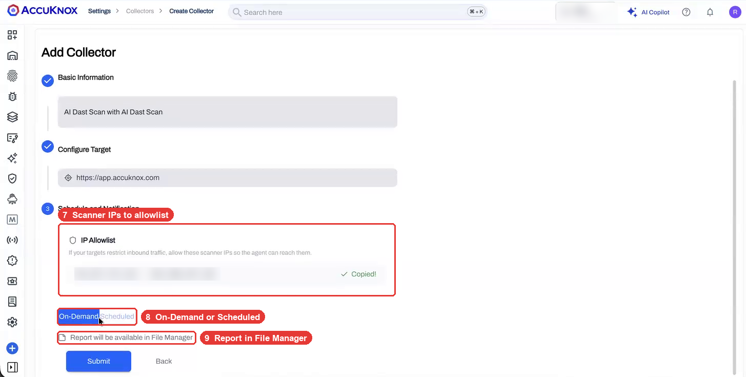Open the reports document icon in sidebar
746x377 pixels.
coord(12,302)
